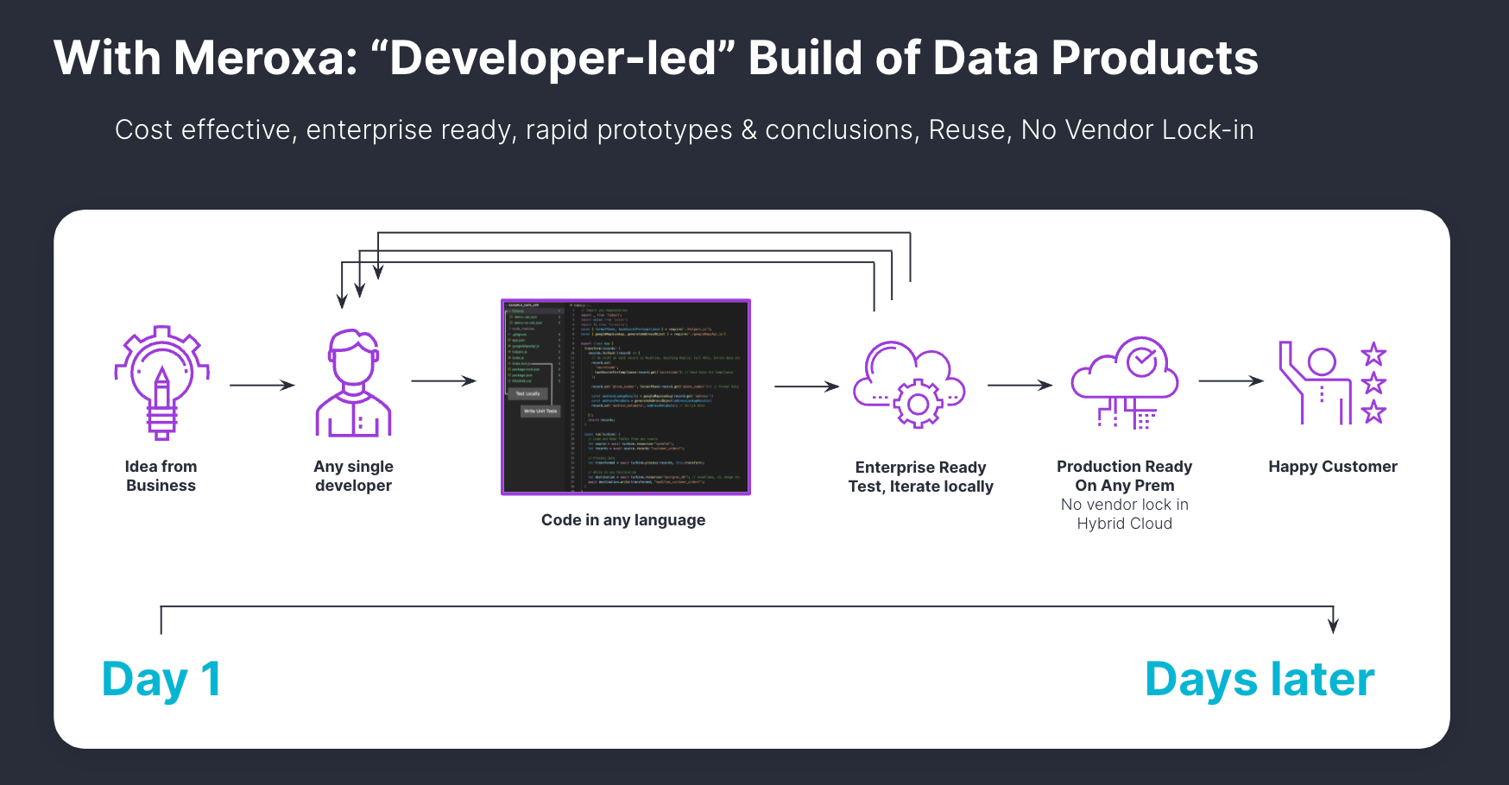Click the Days later timeline label

1259,680
